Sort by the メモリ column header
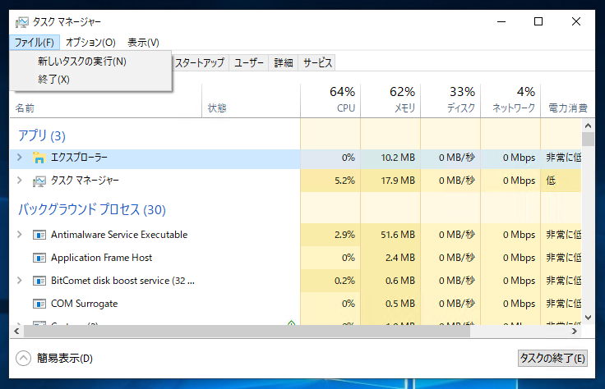The width and height of the screenshot is (605, 389). tap(390, 101)
